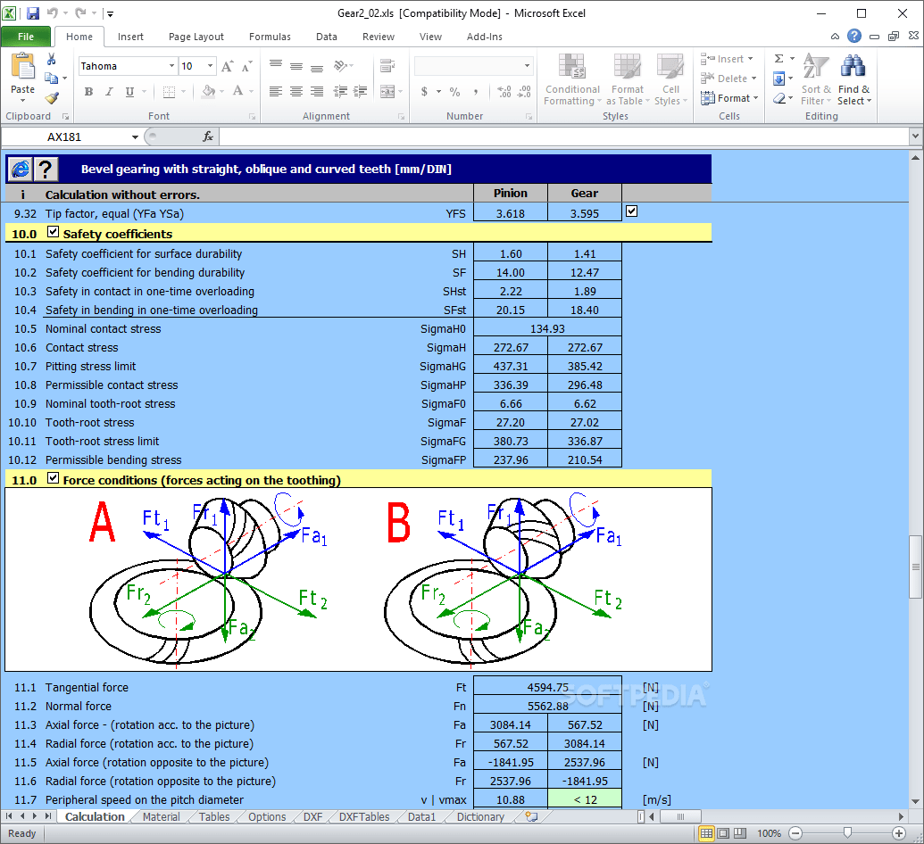Switch to the Material sheet tab
This screenshot has height=844, width=924.
coord(161,816)
